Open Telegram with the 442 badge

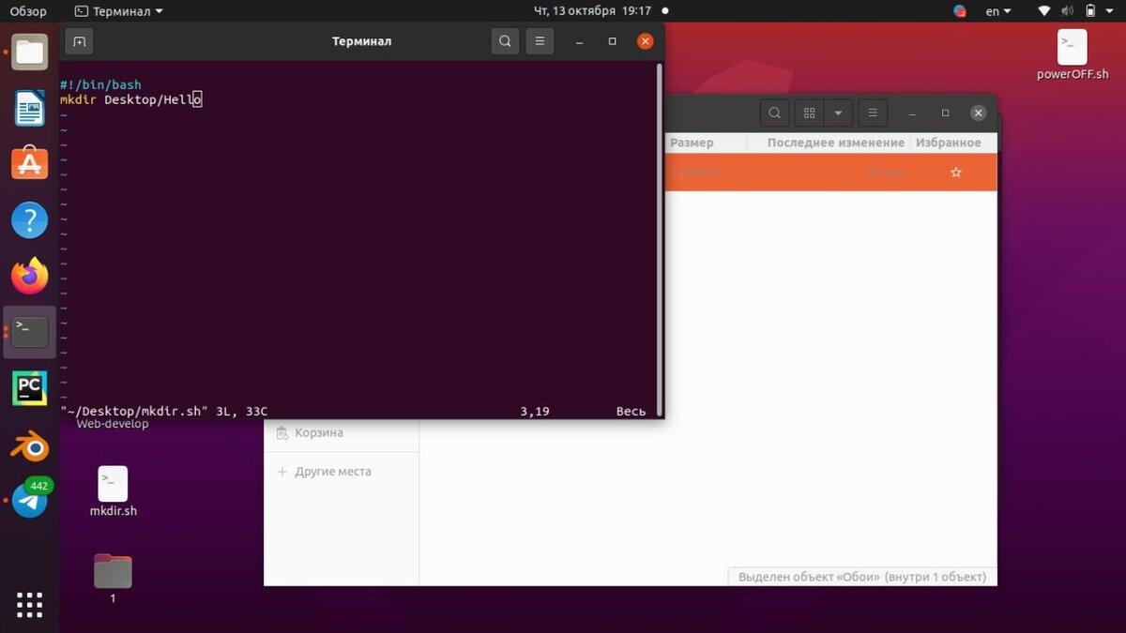(30, 499)
